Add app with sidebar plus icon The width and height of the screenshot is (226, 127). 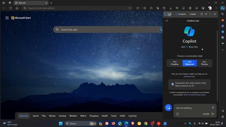[x=223, y=50]
